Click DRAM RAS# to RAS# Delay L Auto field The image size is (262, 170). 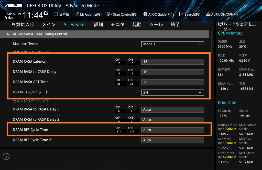coord(173,110)
